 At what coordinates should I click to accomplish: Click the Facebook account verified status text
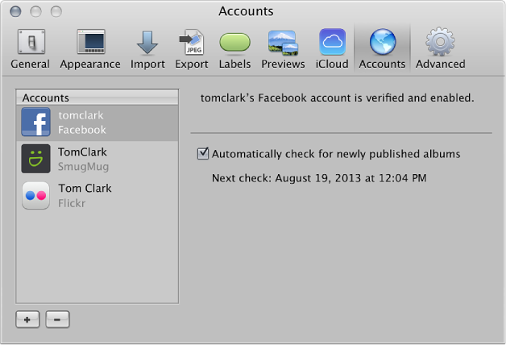(x=338, y=98)
